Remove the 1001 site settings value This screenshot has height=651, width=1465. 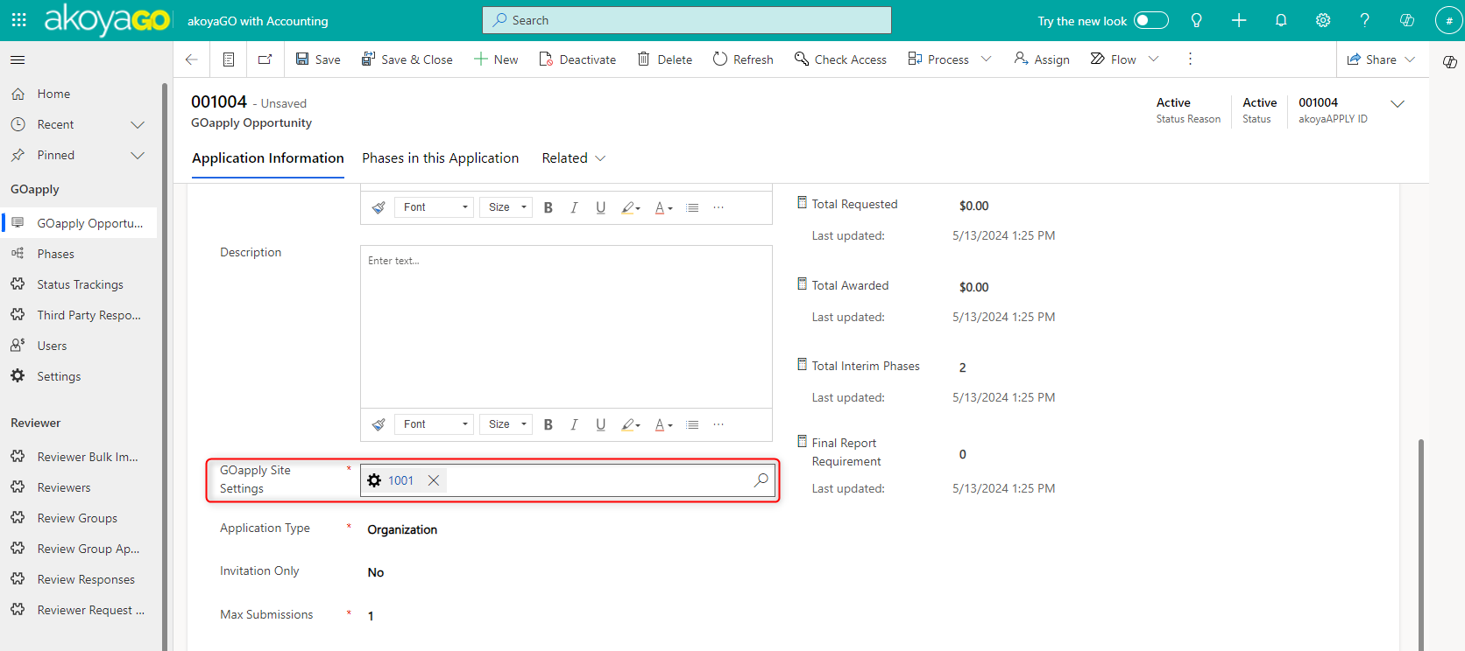click(x=434, y=480)
